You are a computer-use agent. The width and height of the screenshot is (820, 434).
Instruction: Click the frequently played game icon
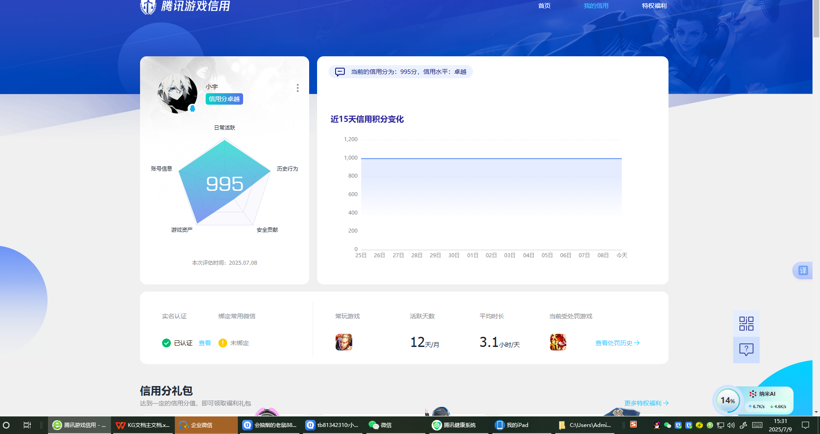coord(344,342)
